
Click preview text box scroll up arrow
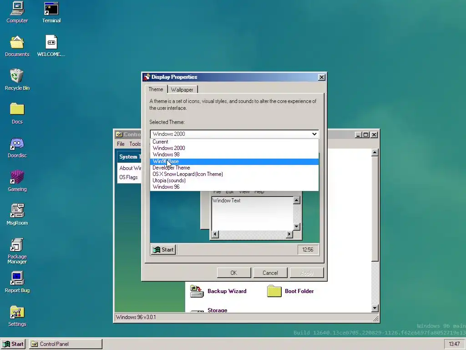[296, 201]
